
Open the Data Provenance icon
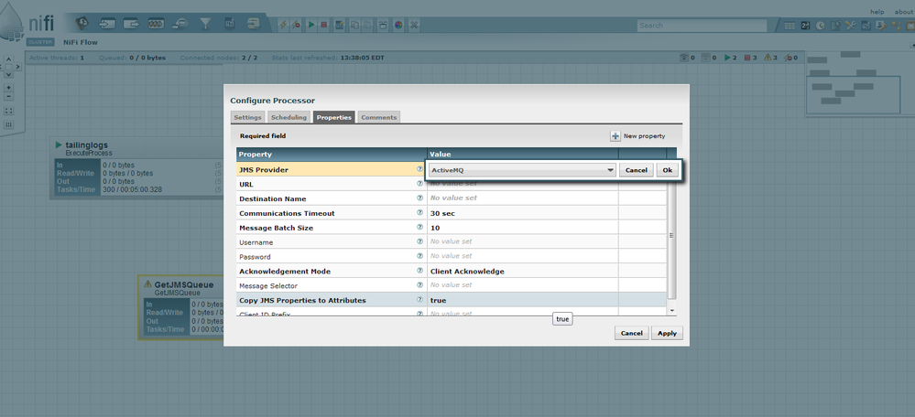pos(835,26)
